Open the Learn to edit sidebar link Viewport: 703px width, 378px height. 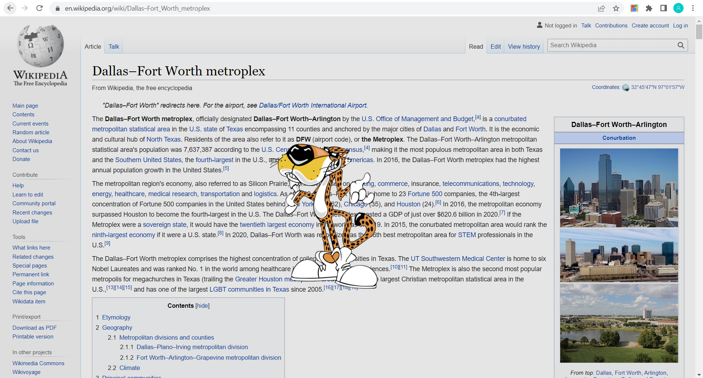click(x=28, y=195)
